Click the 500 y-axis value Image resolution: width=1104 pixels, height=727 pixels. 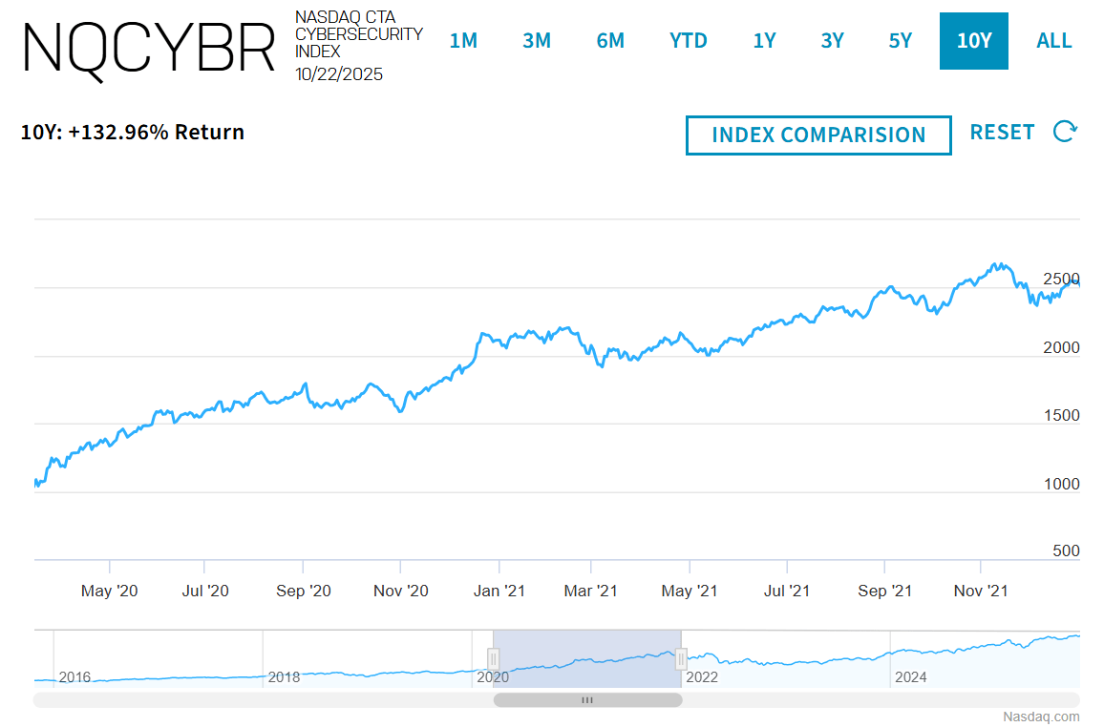pyautogui.click(x=1066, y=550)
